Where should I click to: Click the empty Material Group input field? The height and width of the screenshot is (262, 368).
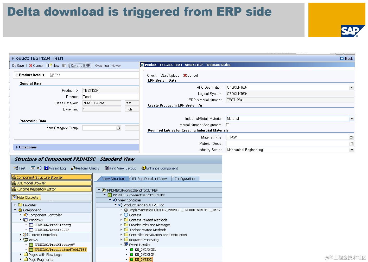pos(288,143)
